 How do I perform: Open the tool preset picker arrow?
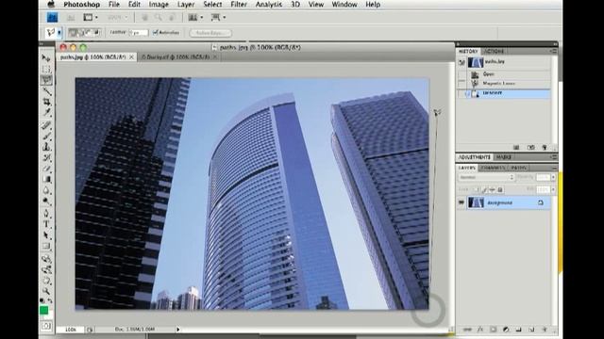59,33
